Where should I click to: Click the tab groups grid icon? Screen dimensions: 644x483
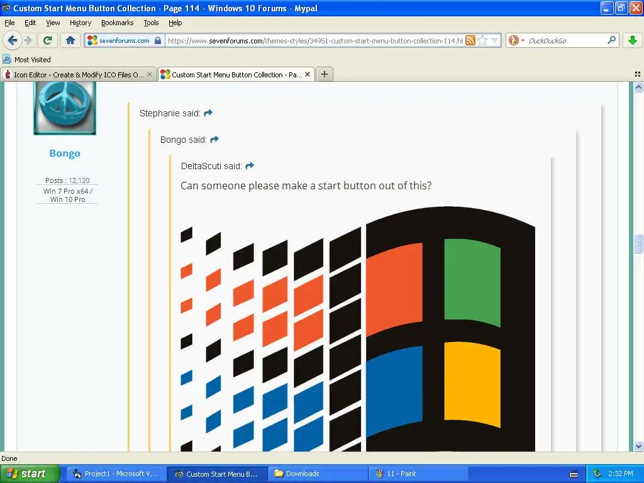tap(638, 74)
